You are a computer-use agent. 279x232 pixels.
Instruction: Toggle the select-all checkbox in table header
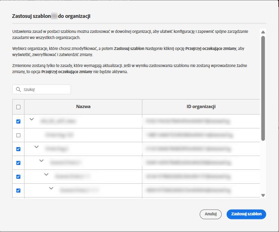click(x=18, y=107)
